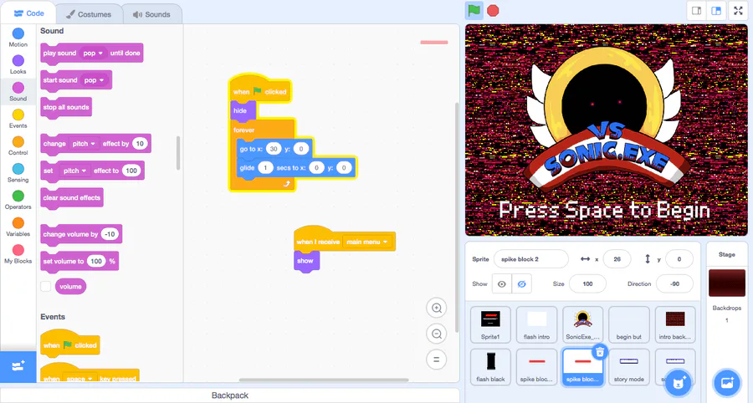Edit go to x value 30
Image resolution: width=753 pixels, height=403 pixels.
tap(274, 149)
